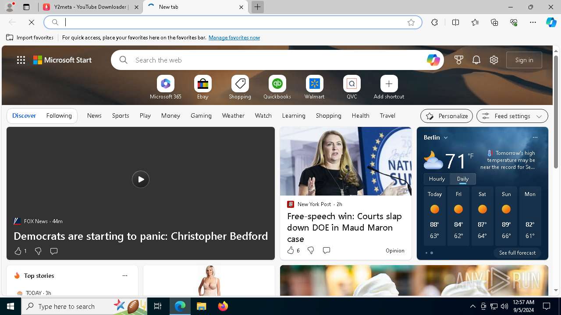Open the Weather category
The width and height of the screenshot is (561, 315).
tap(233, 115)
